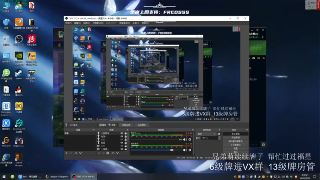Open the Recycle Bin desktop icon
This screenshot has height=180, width=320.
[6, 40]
